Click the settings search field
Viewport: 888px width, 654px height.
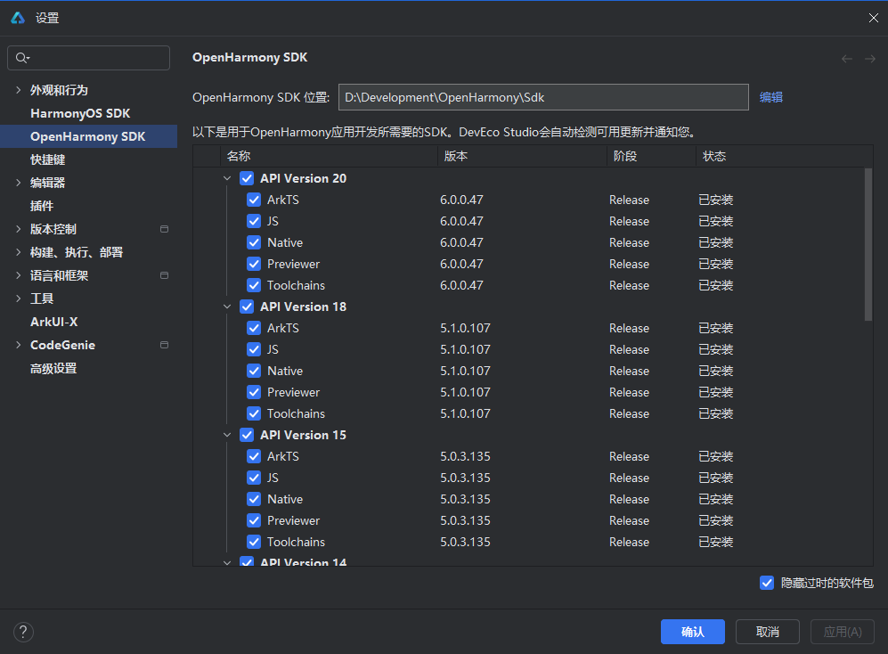[x=88, y=58]
